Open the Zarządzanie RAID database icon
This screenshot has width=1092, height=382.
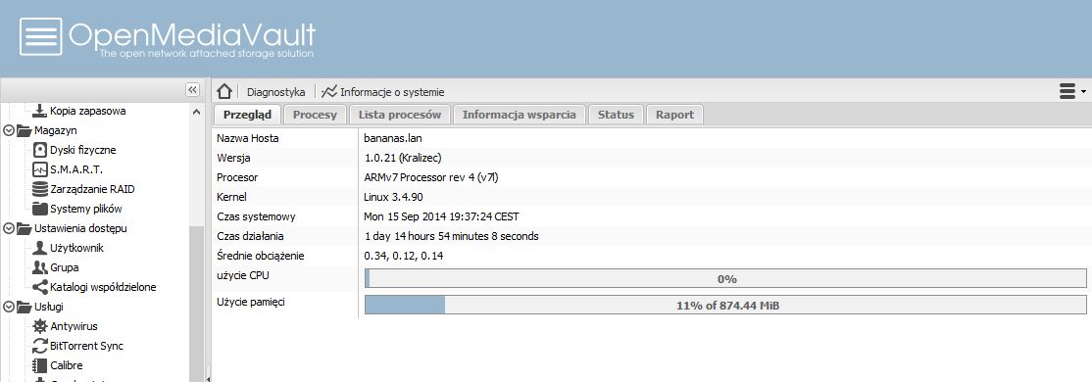(x=39, y=189)
